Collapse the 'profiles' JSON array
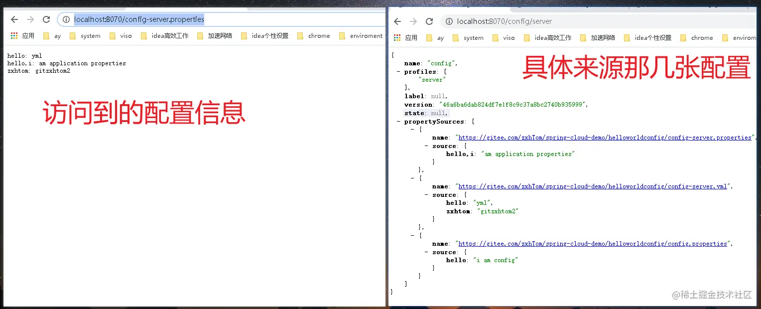Screen dimensions: 761x309 click(x=398, y=72)
